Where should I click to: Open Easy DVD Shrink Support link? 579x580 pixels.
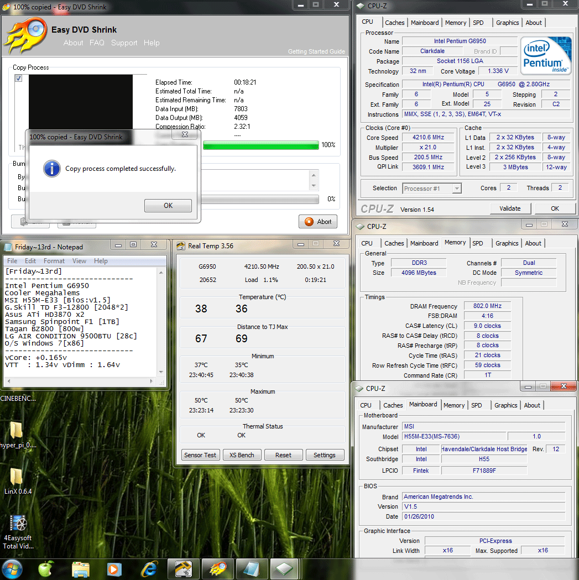pos(124,43)
